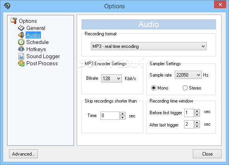Open the Schedule settings page
The width and height of the screenshot is (229, 165).
point(37,42)
